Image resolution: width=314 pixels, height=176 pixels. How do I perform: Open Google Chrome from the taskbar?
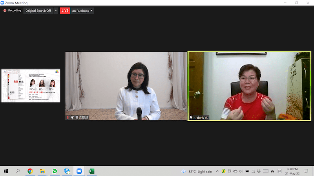(x=30, y=171)
